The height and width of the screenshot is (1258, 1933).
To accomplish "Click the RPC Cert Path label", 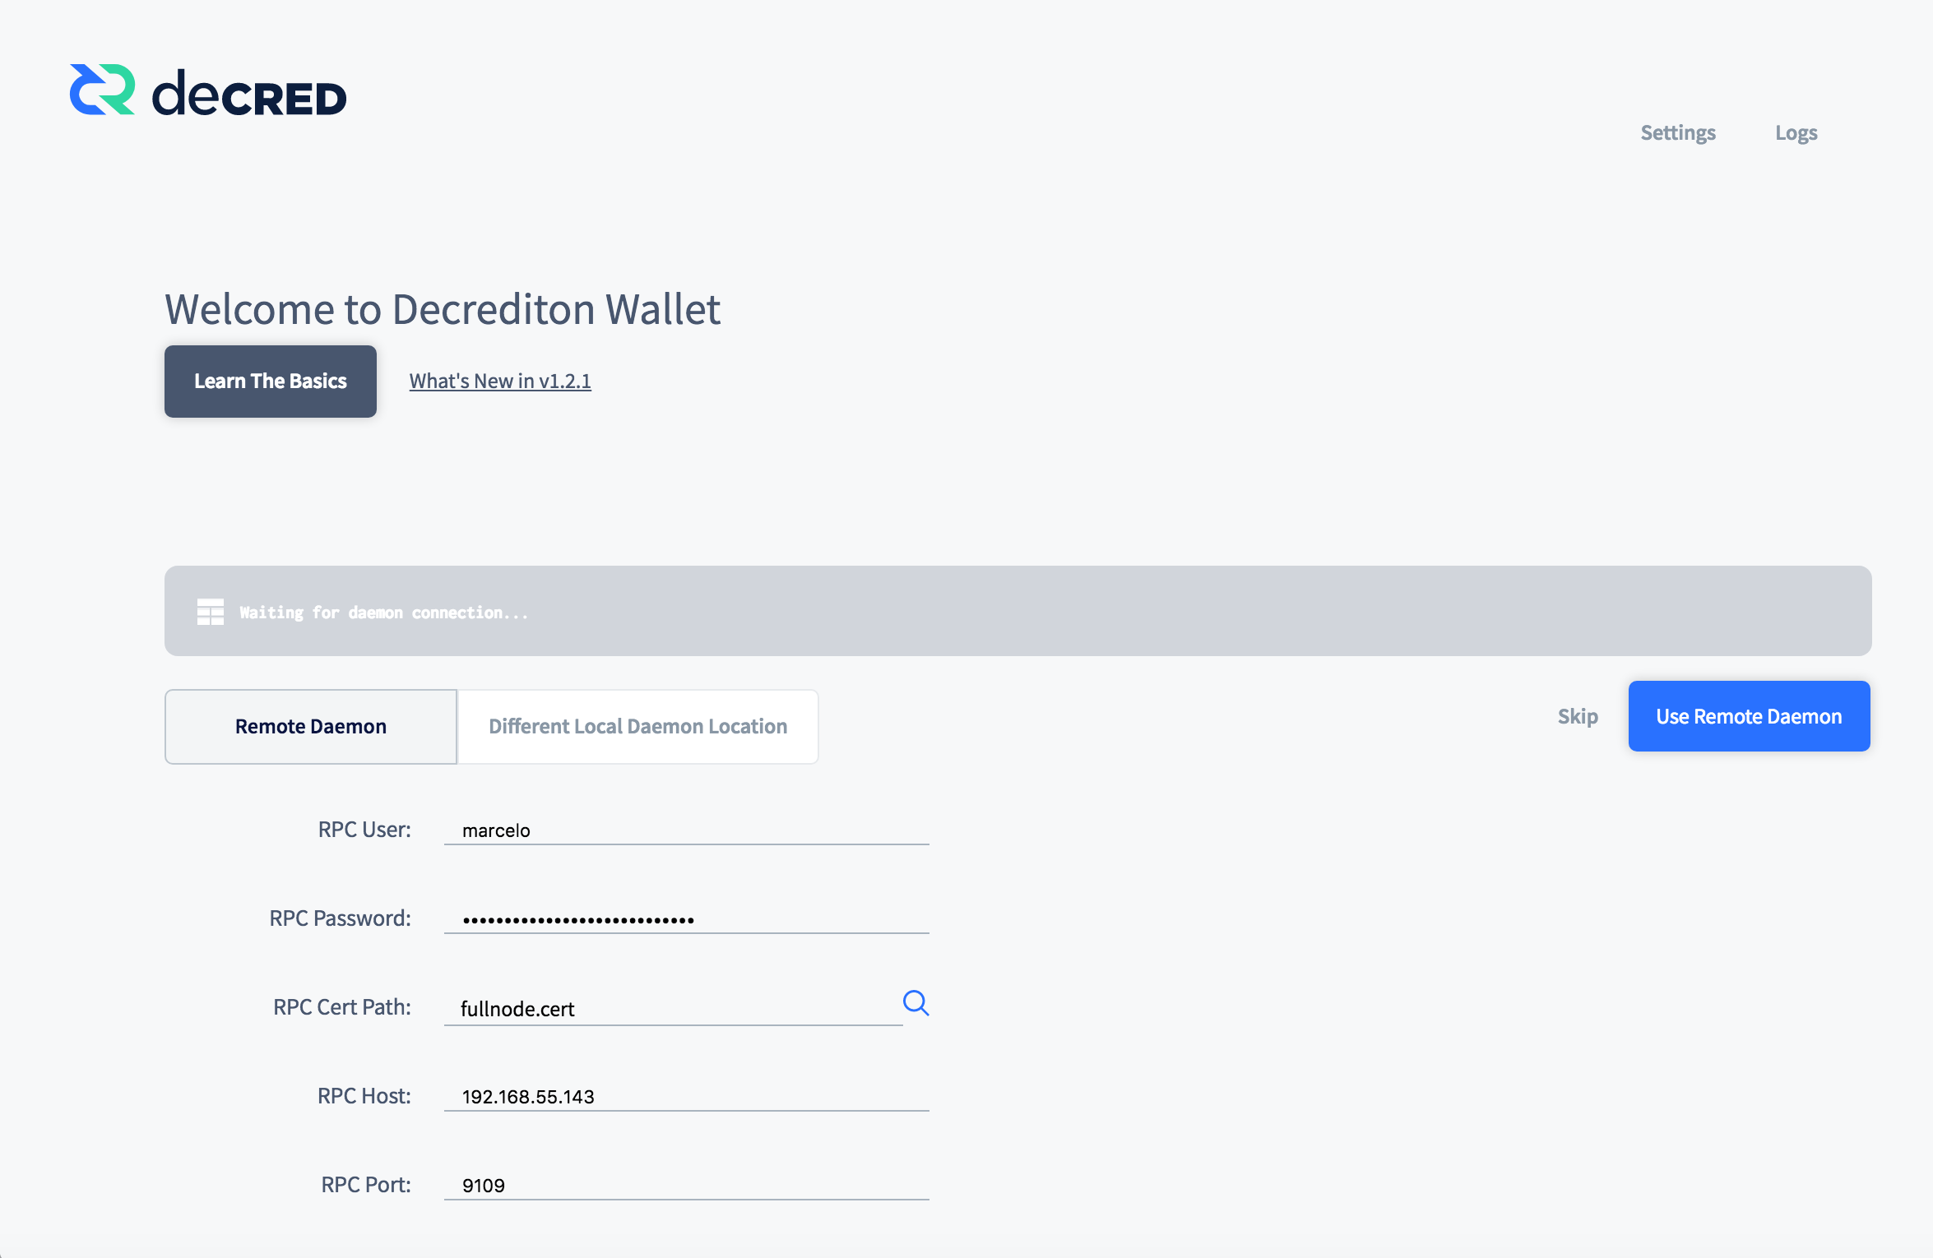I will coord(342,1007).
